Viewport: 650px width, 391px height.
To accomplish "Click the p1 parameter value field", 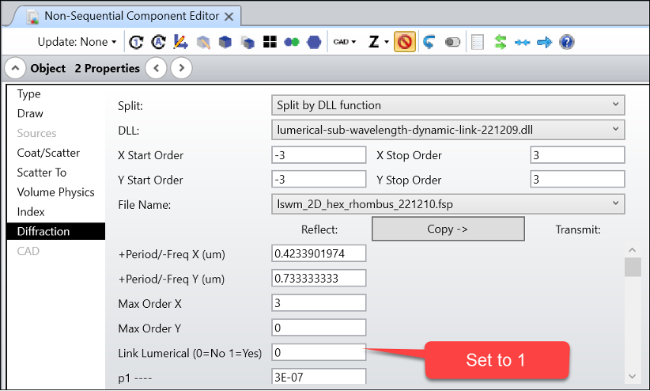I will point(319,377).
